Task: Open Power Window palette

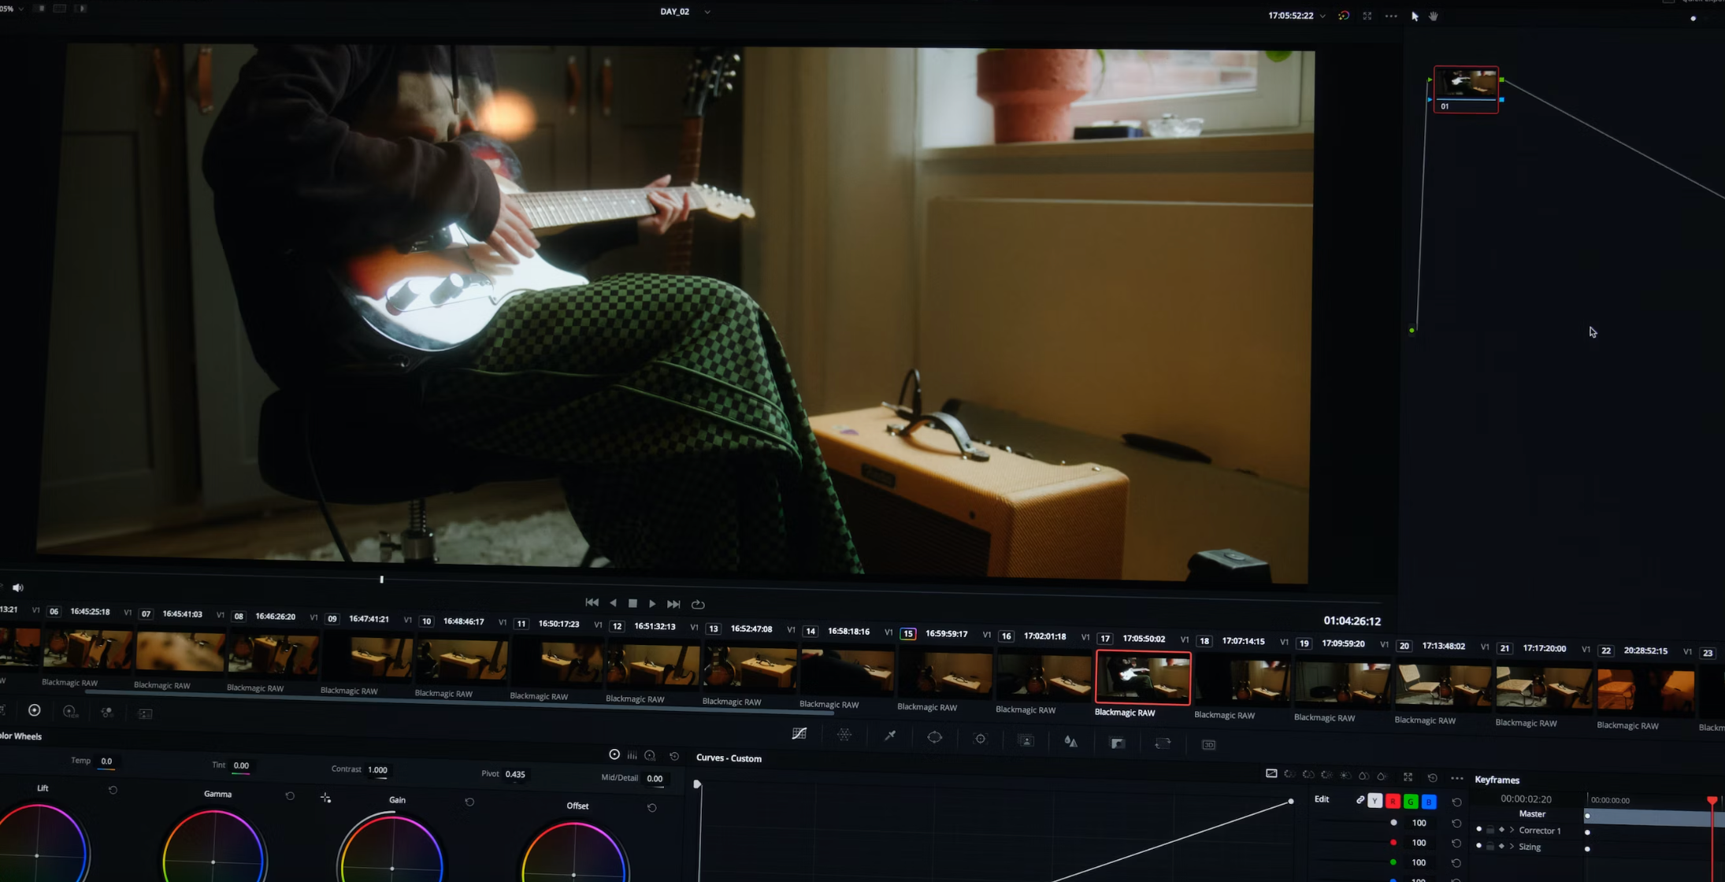Action: click(x=935, y=738)
